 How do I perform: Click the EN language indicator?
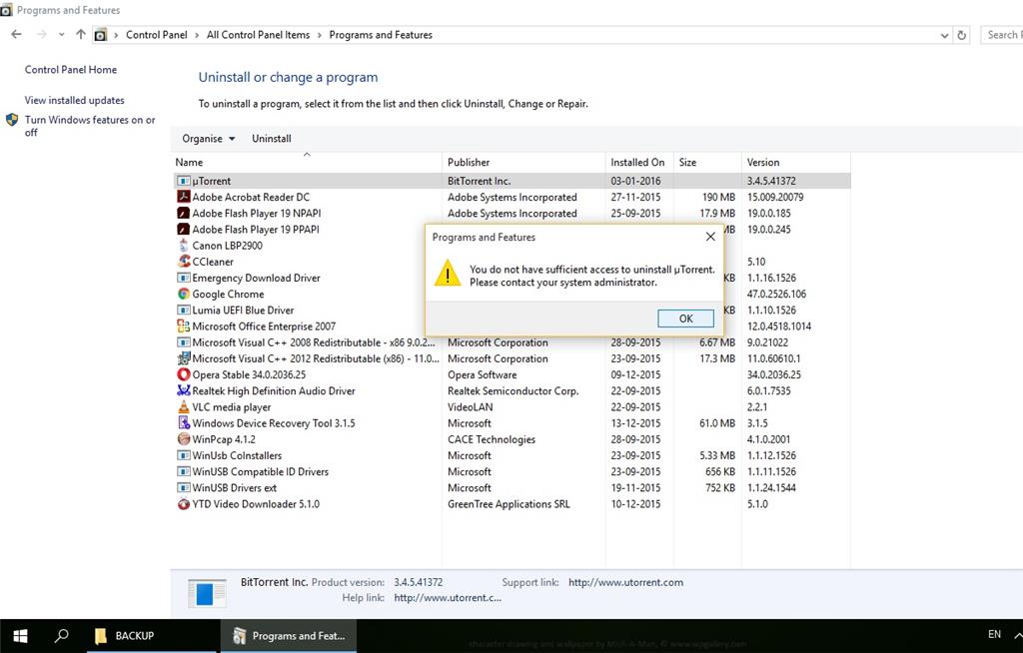pyautogui.click(x=994, y=634)
